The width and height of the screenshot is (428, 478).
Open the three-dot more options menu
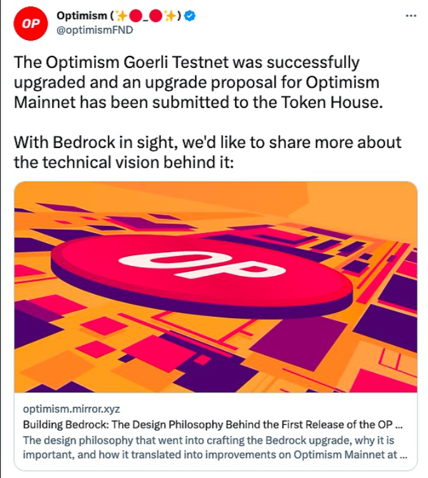pos(411,15)
